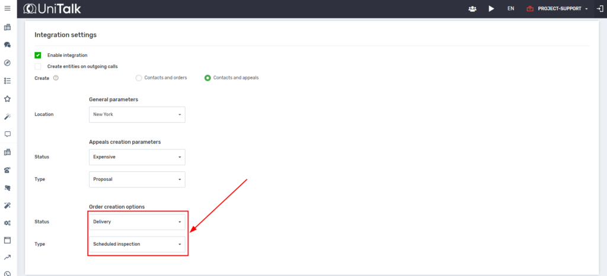Enable Create entities on outgoing calls
Screen dimensions: 607x276
(x=38, y=66)
